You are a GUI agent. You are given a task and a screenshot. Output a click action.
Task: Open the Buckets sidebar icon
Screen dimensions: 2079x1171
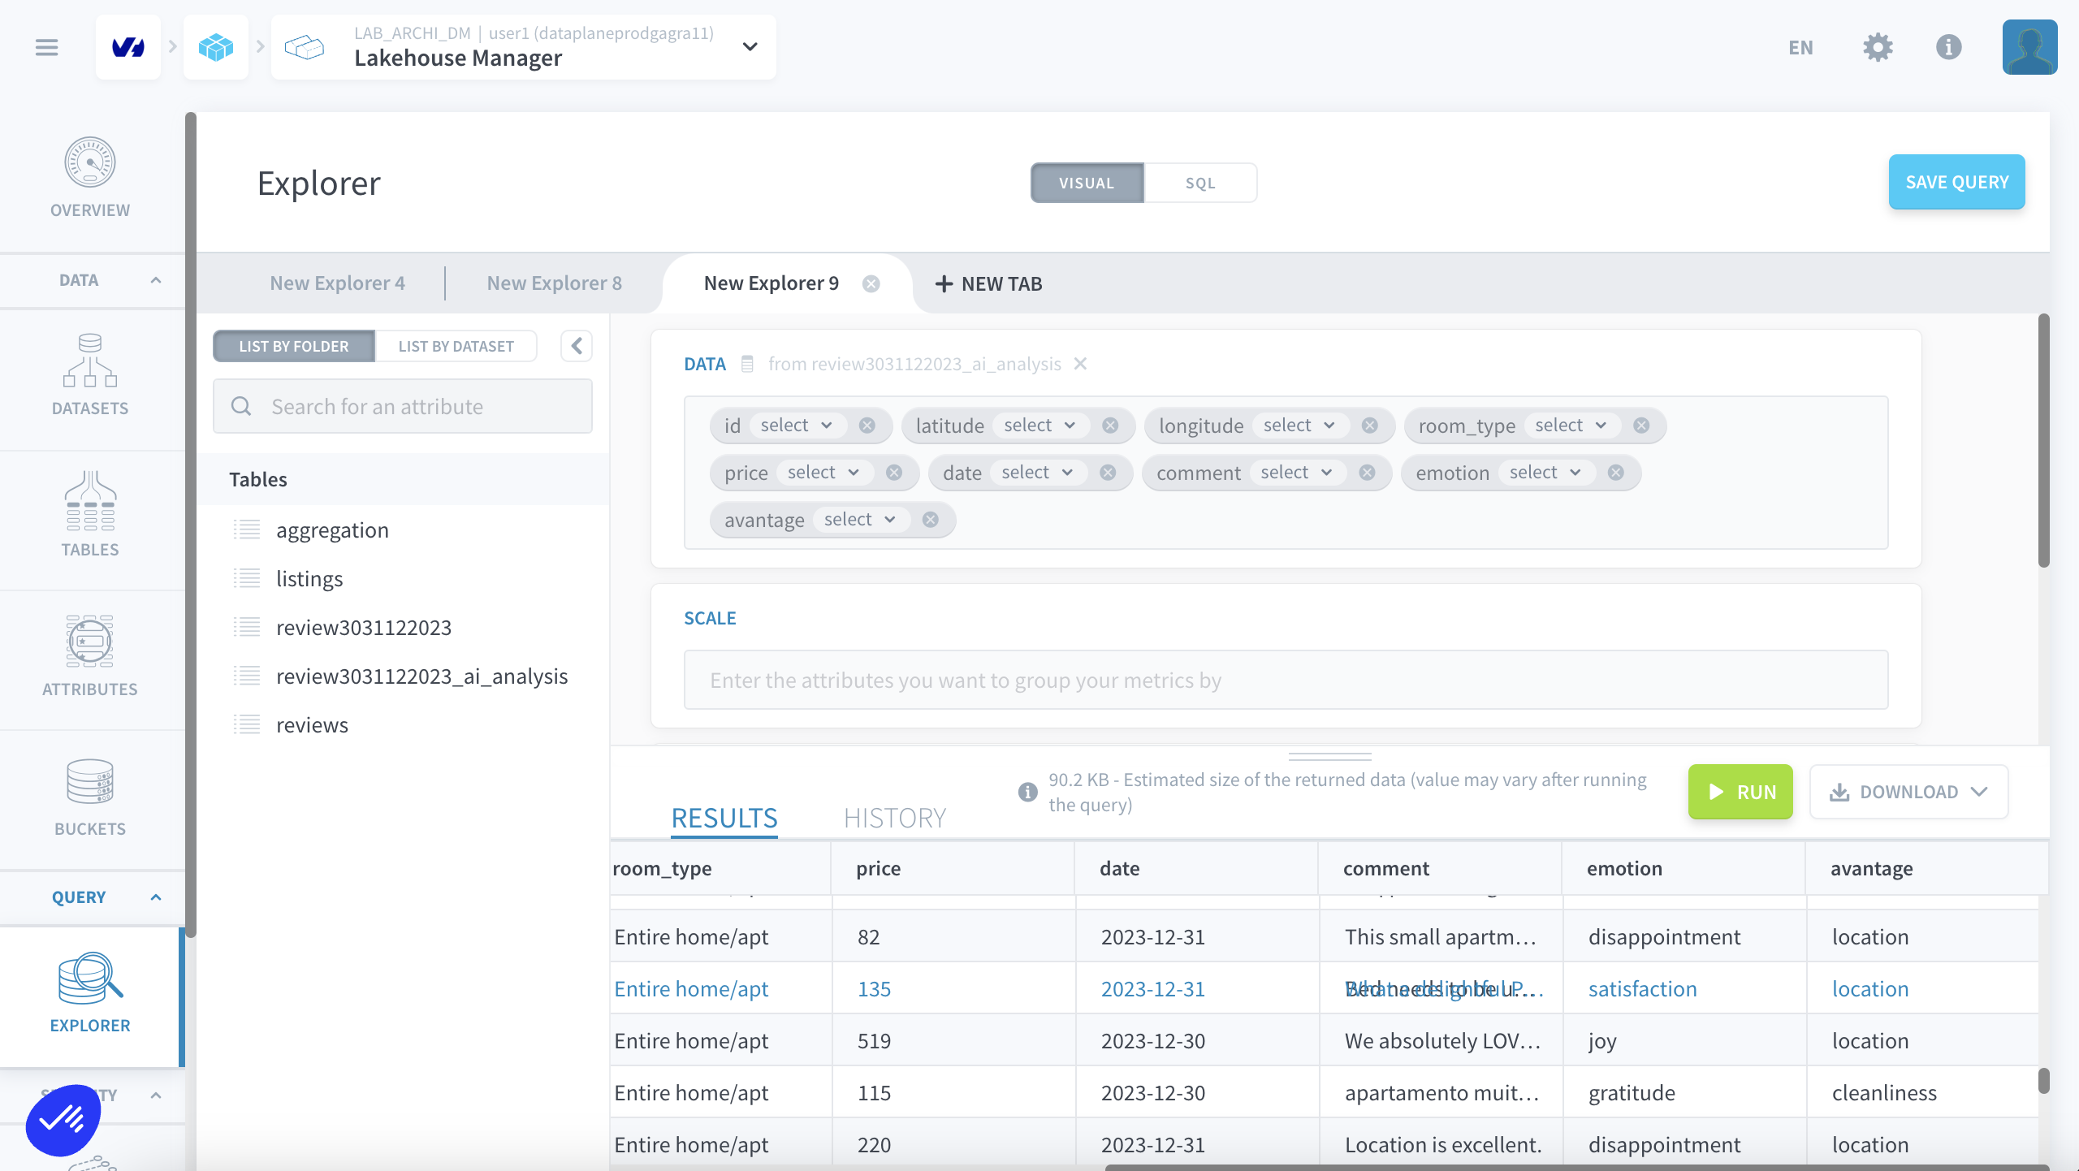click(90, 781)
